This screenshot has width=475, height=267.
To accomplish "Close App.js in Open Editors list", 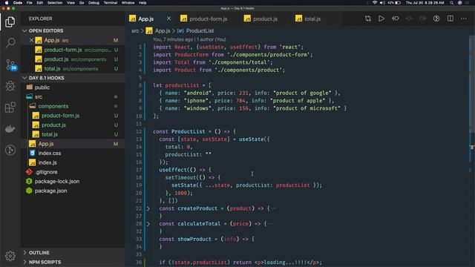I will tap(31, 40).
